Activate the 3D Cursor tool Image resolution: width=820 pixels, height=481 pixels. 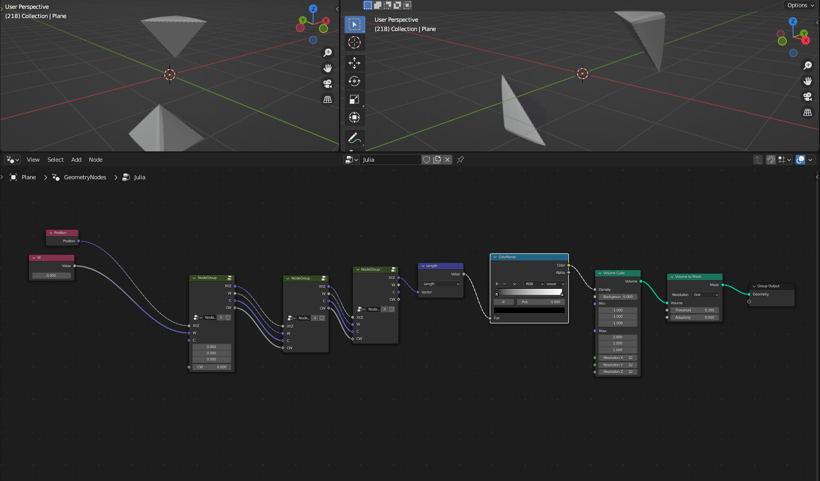[354, 42]
